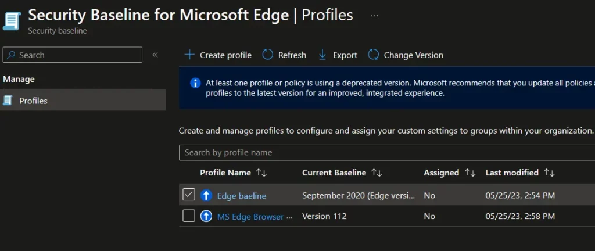595x251 pixels.
Task: Click Assigned 'No' in Edge baeline row
Action: (429, 196)
